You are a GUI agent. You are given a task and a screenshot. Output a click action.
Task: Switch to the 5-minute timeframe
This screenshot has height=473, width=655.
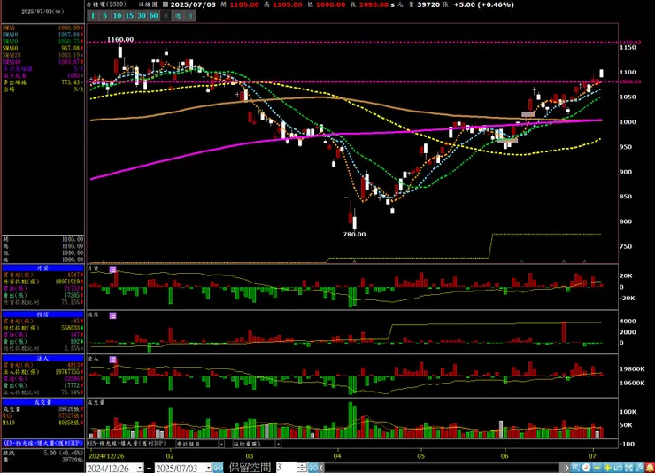click(104, 16)
